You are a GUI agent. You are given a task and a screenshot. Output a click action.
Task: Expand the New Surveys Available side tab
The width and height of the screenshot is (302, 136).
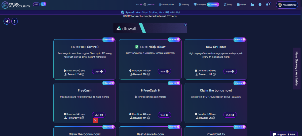(x=296, y=69)
